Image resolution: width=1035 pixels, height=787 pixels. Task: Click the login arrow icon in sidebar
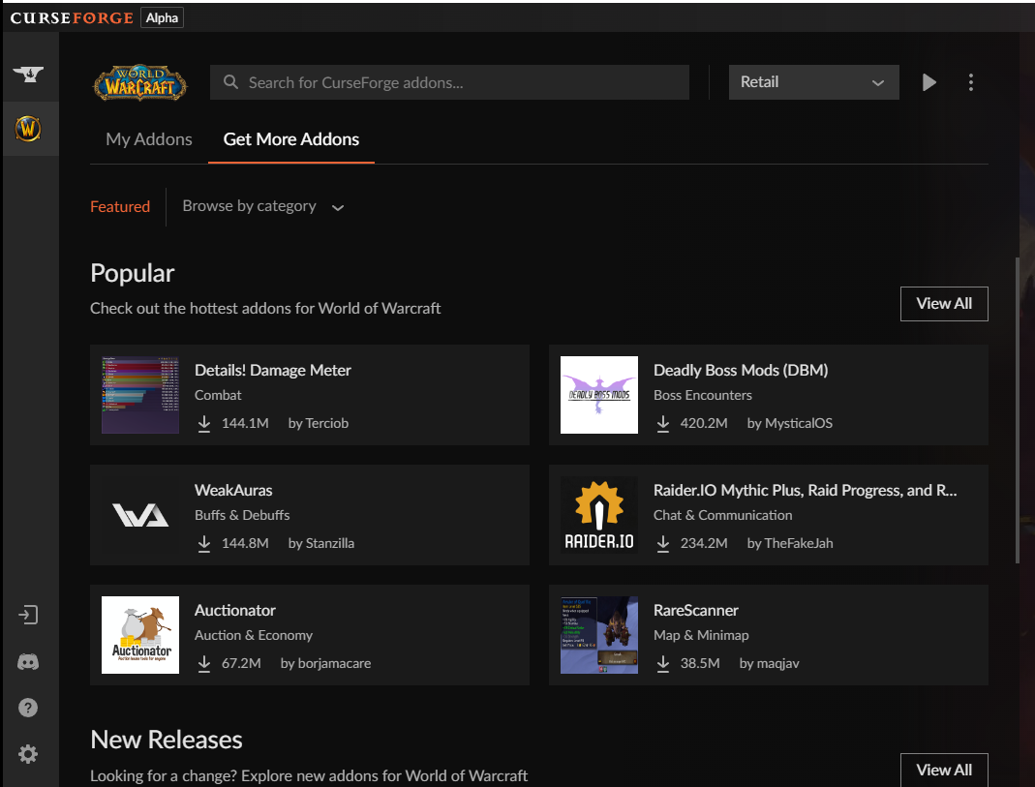tap(28, 615)
